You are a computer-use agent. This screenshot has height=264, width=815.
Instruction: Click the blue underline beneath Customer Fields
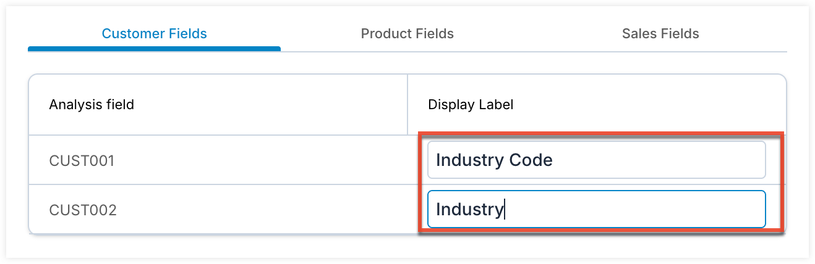[154, 49]
